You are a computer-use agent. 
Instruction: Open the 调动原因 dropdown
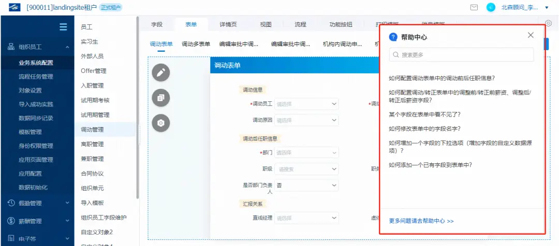click(306, 120)
